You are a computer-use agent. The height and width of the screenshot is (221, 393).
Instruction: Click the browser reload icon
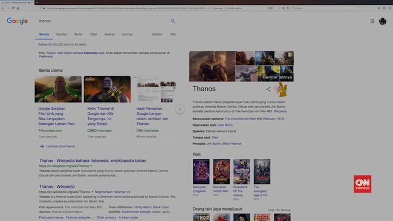pos(13,8)
